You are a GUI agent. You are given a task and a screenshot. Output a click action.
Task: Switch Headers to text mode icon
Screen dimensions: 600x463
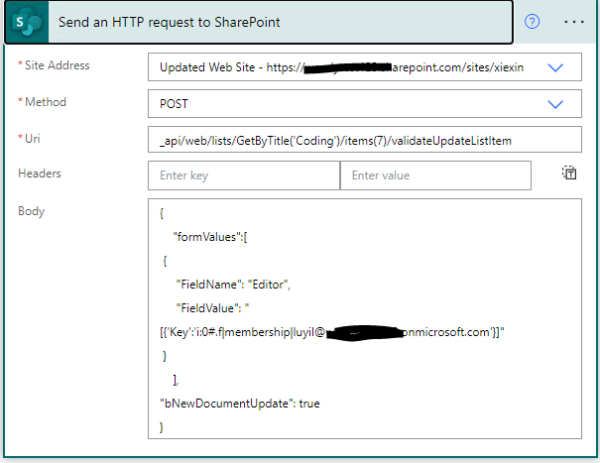[569, 173]
